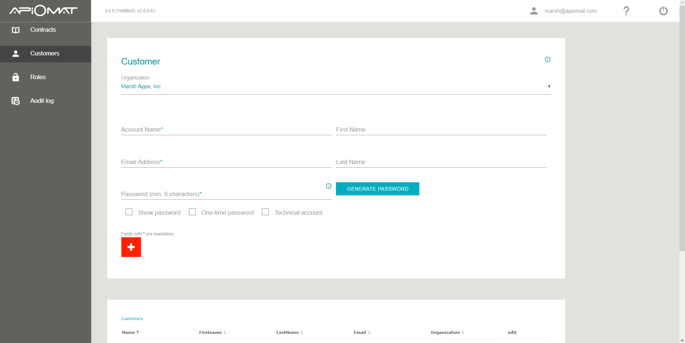Image resolution: width=685 pixels, height=343 pixels.
Task: Click the Customers person icon in sidebar
Action: tap(16, 54)
